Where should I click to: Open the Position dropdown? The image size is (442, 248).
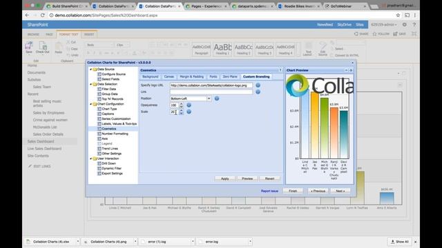pyautogui.click(x=209, y=99)
